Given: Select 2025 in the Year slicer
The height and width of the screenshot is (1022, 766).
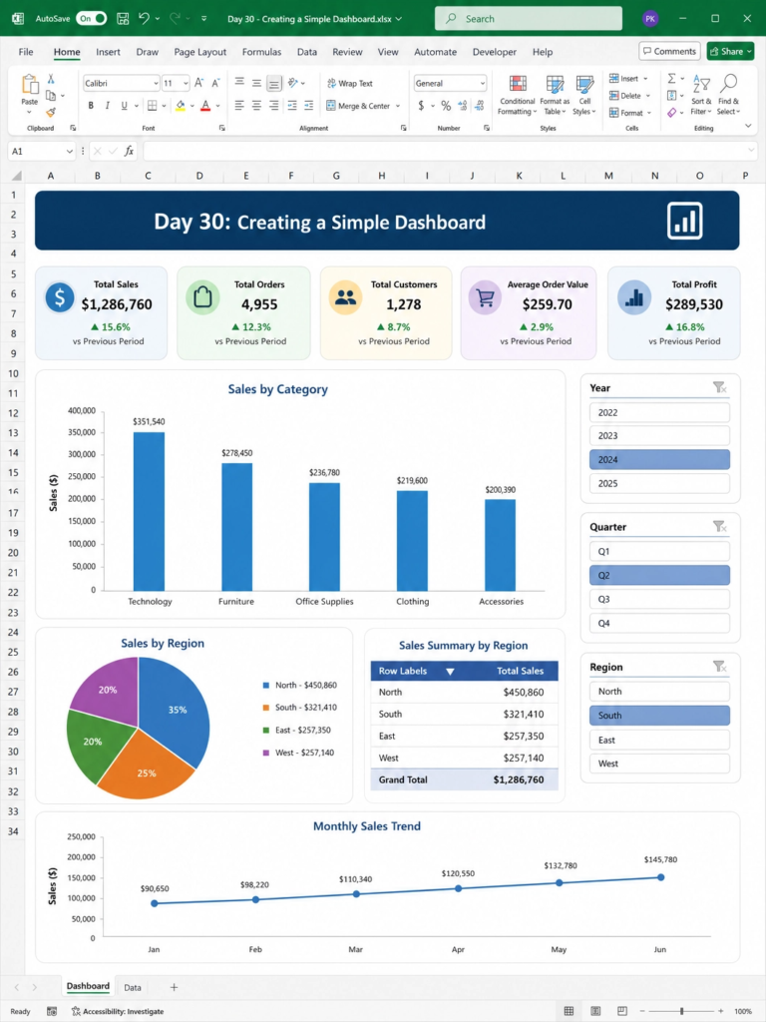Looking at the screenshot, I should tap(659, 484).
